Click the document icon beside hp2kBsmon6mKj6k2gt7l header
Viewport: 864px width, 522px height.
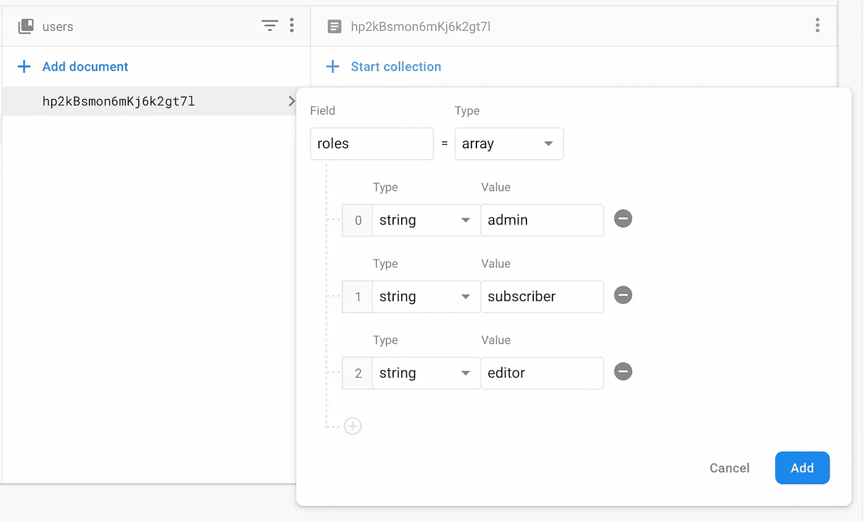pyautogui.click(x=334, y=26)
